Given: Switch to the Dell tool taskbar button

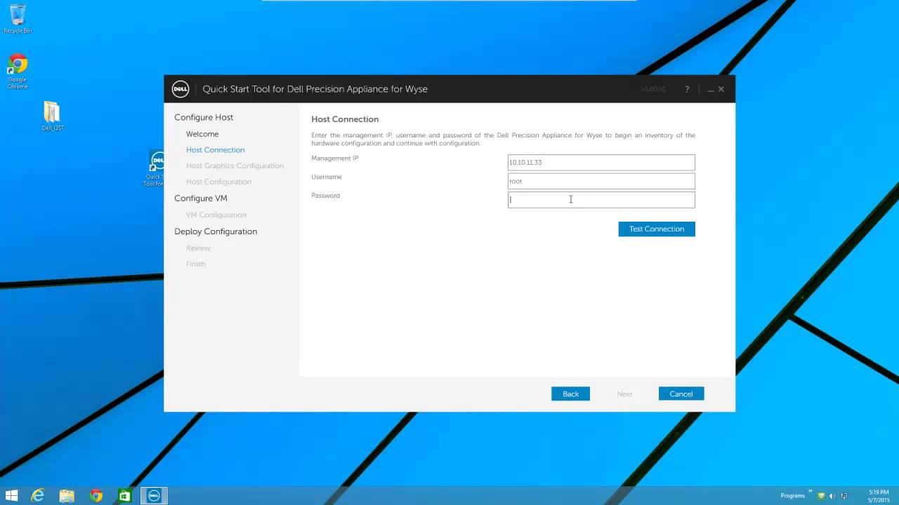Looking at the screenshot, I should click(154, 496).
